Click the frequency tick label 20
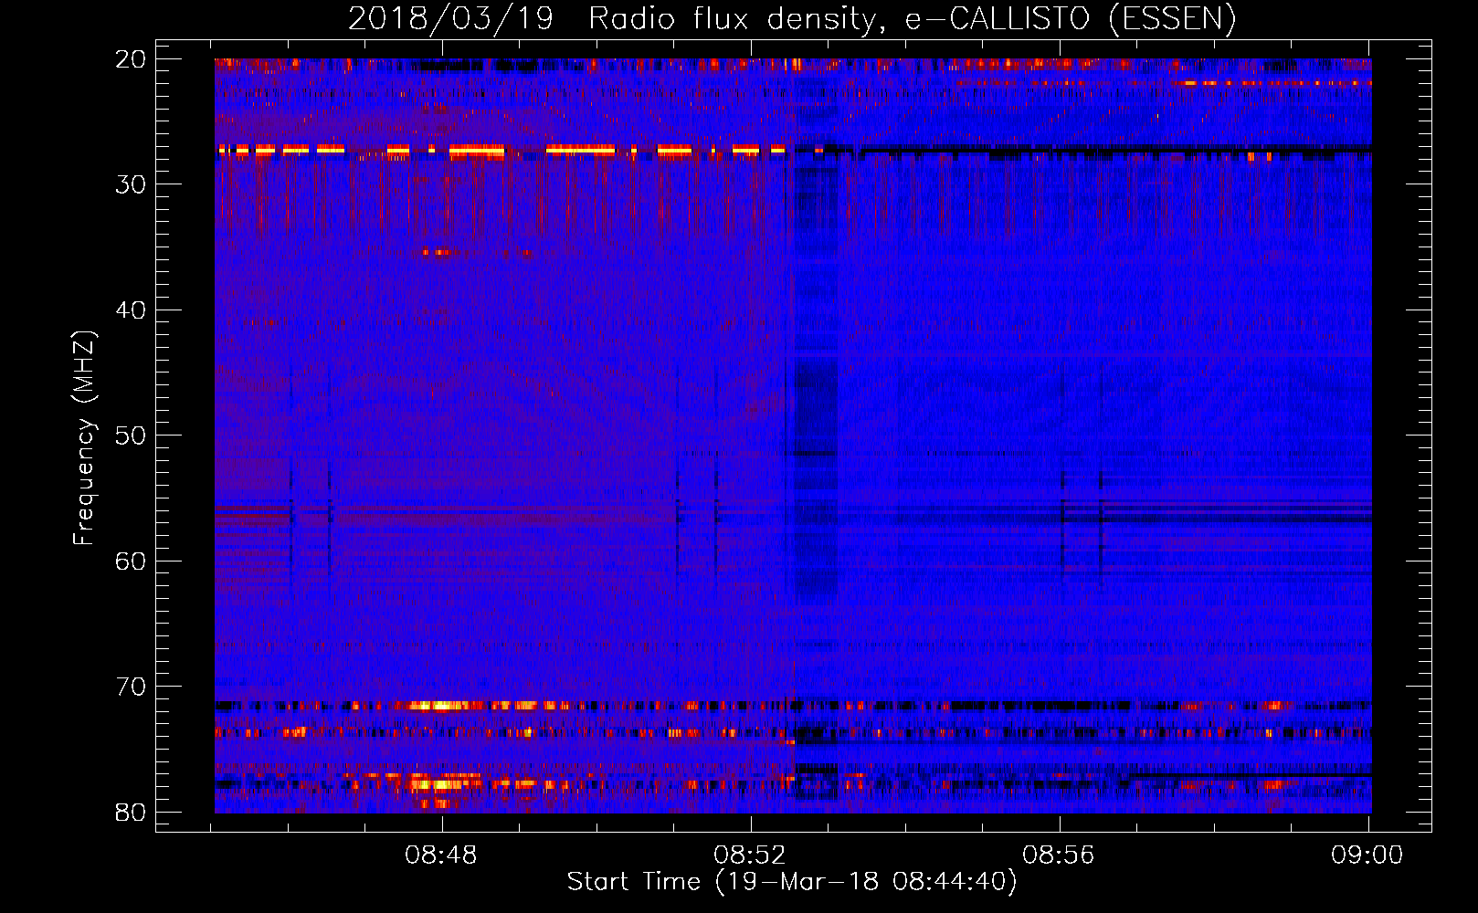 [x=132, y=59]
